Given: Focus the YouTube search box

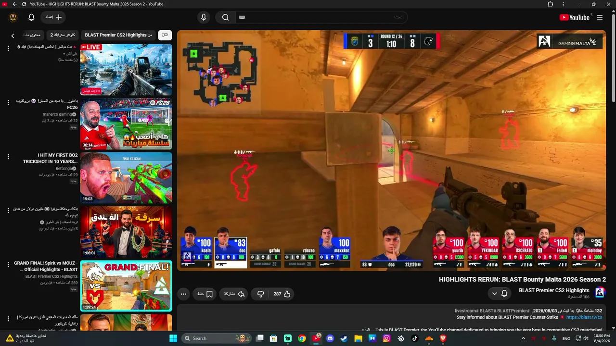Looking at the screenshot, I should [x=321, y=17].
